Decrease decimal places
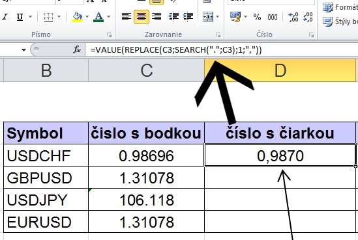The image size is (358, 240). pyautogui.click(x=308, y=17)
